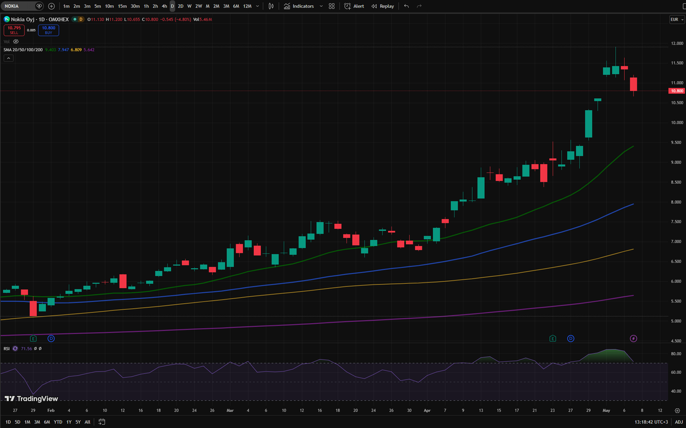Screen dimensions: 686x428
Task: Switch to the 1m interval
Action: coord(66,6)
